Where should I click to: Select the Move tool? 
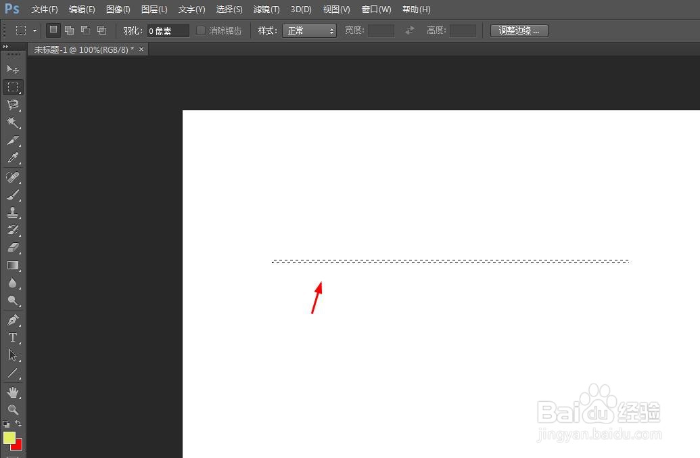click(13, 69)
